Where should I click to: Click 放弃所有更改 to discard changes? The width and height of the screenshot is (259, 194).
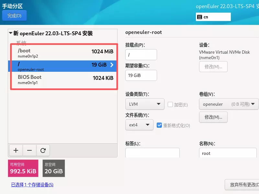click(x=243, y=184)
